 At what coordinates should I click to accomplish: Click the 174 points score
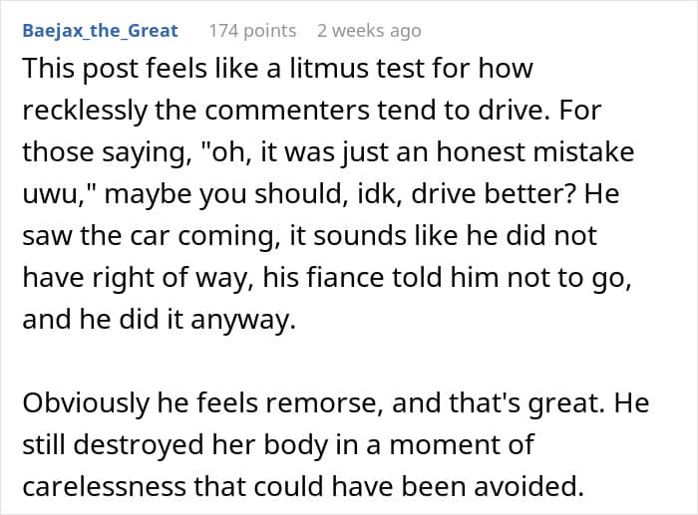(251, 30)
